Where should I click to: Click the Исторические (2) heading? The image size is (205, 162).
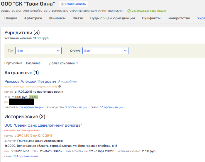click(x=25, y=116)
